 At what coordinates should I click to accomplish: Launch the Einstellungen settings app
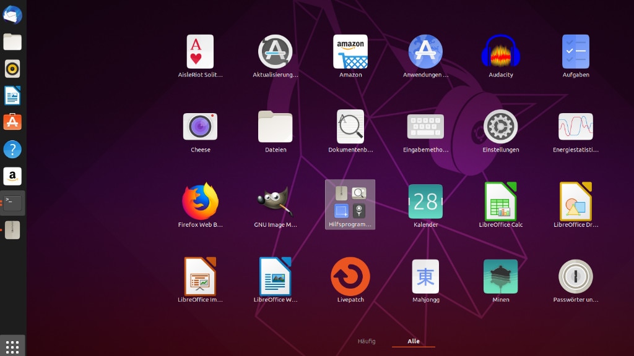[x=500, y=126]
